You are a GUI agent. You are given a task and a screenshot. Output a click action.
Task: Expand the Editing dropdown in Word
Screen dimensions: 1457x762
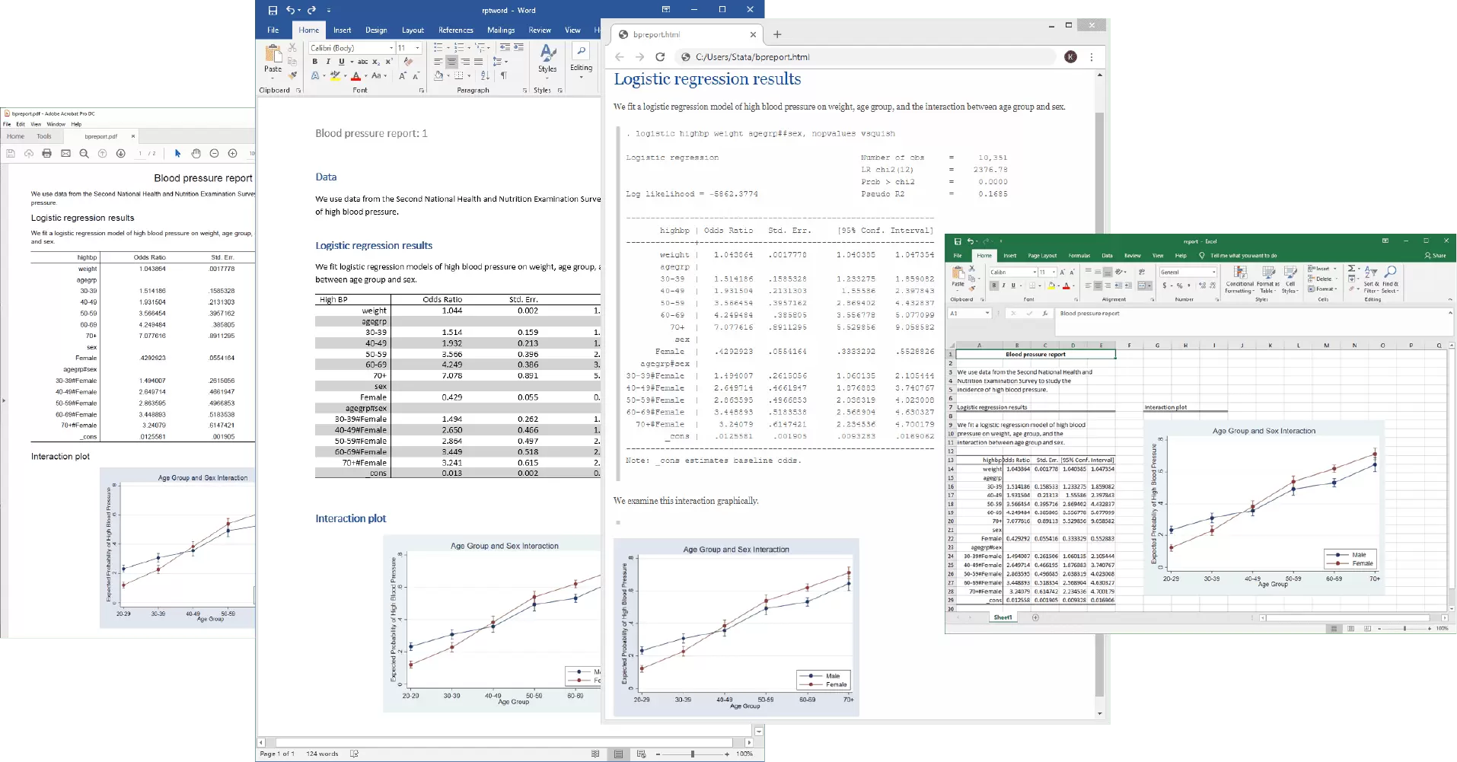[581, 61]
